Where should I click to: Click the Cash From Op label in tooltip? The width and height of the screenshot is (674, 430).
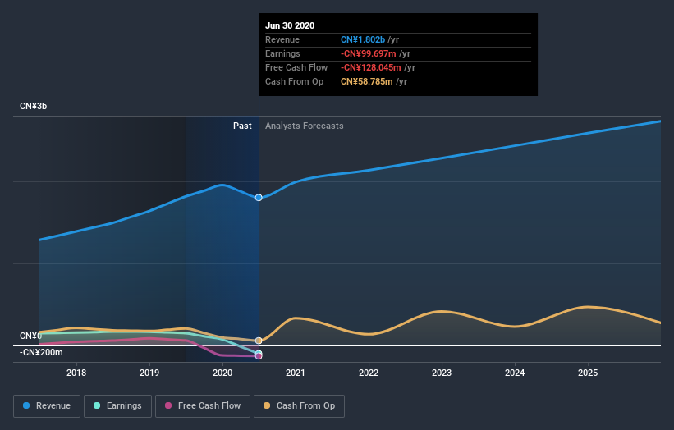[295, 81]
